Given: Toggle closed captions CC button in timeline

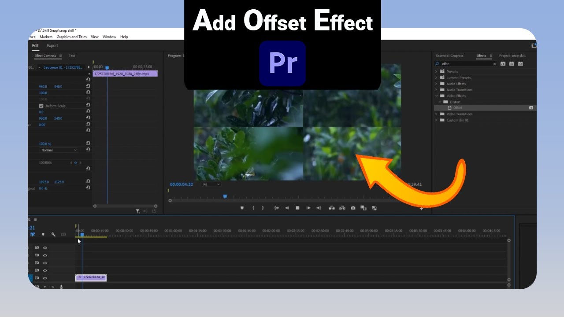Looking at the screenshot, I should coord(64,235).
